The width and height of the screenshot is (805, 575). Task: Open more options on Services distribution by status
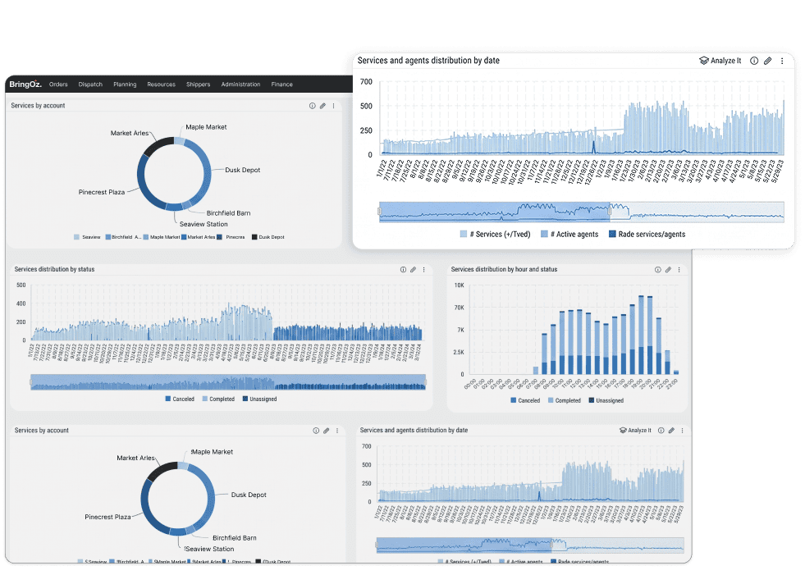[424, 270]
